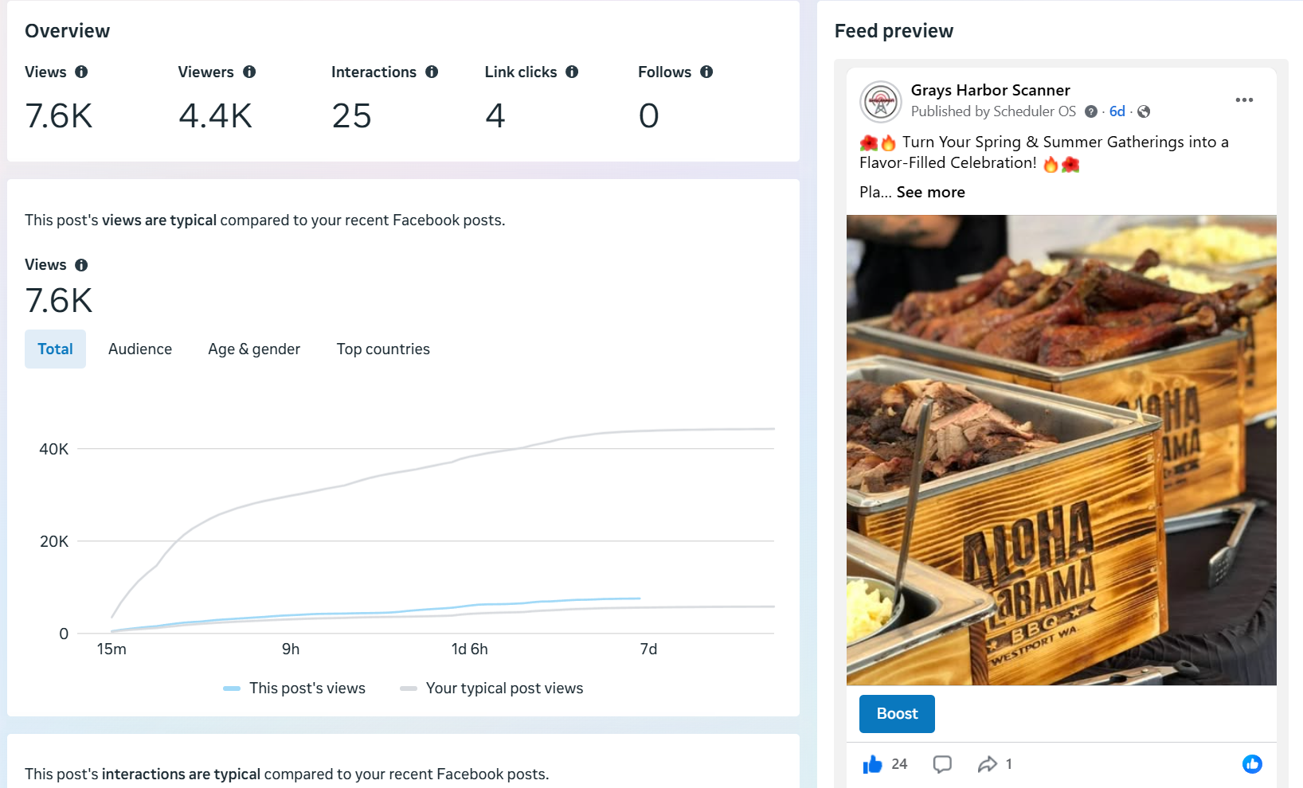Click the info icon beside Link clicks

572,72
